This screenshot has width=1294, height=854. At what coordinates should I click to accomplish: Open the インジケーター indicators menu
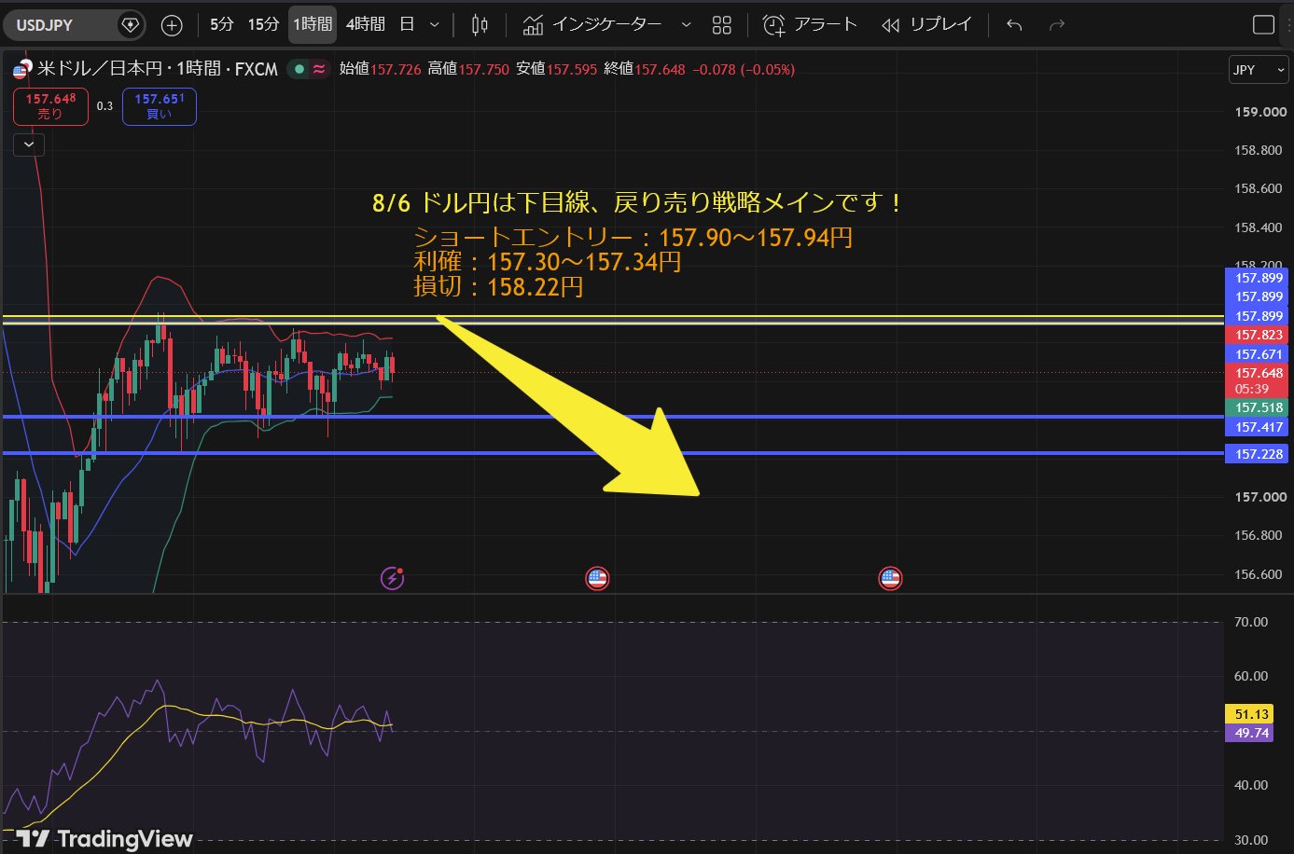[x=592, y=25]
